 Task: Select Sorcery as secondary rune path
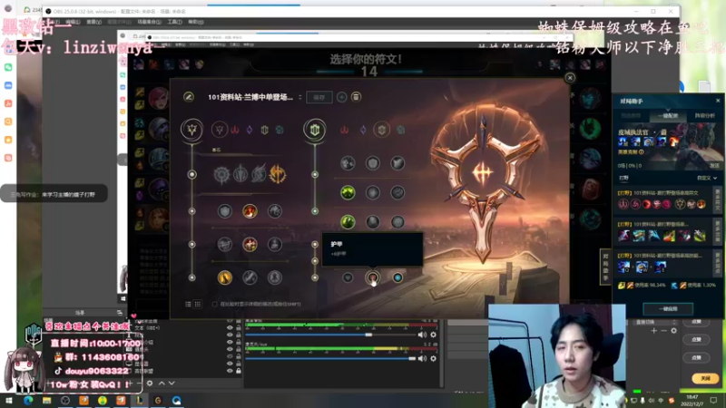(x=363, y=130)
